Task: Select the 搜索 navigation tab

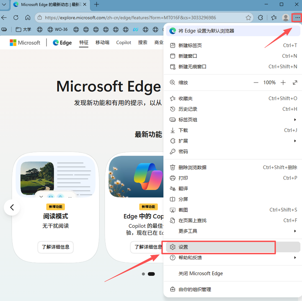Action: tap(143, 42)
